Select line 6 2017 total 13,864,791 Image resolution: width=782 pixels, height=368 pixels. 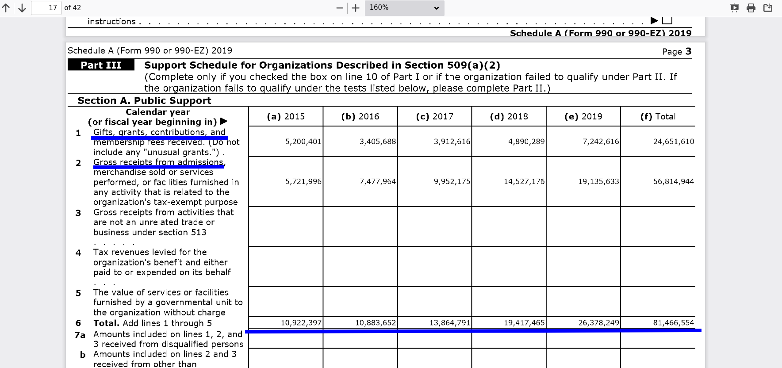[x=450, y=323]
